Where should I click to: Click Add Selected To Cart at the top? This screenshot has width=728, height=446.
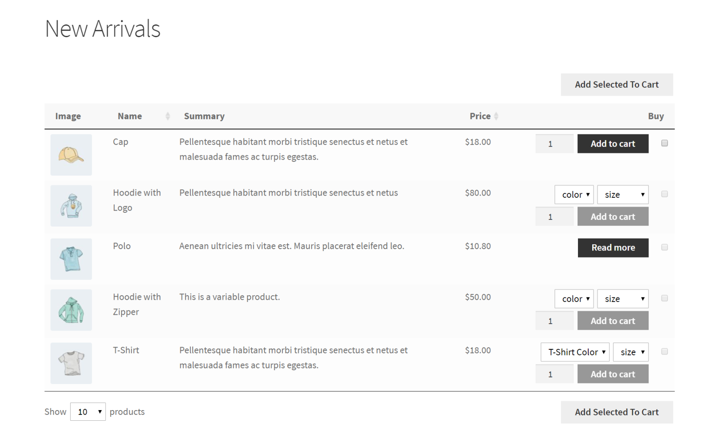(617, 84)
